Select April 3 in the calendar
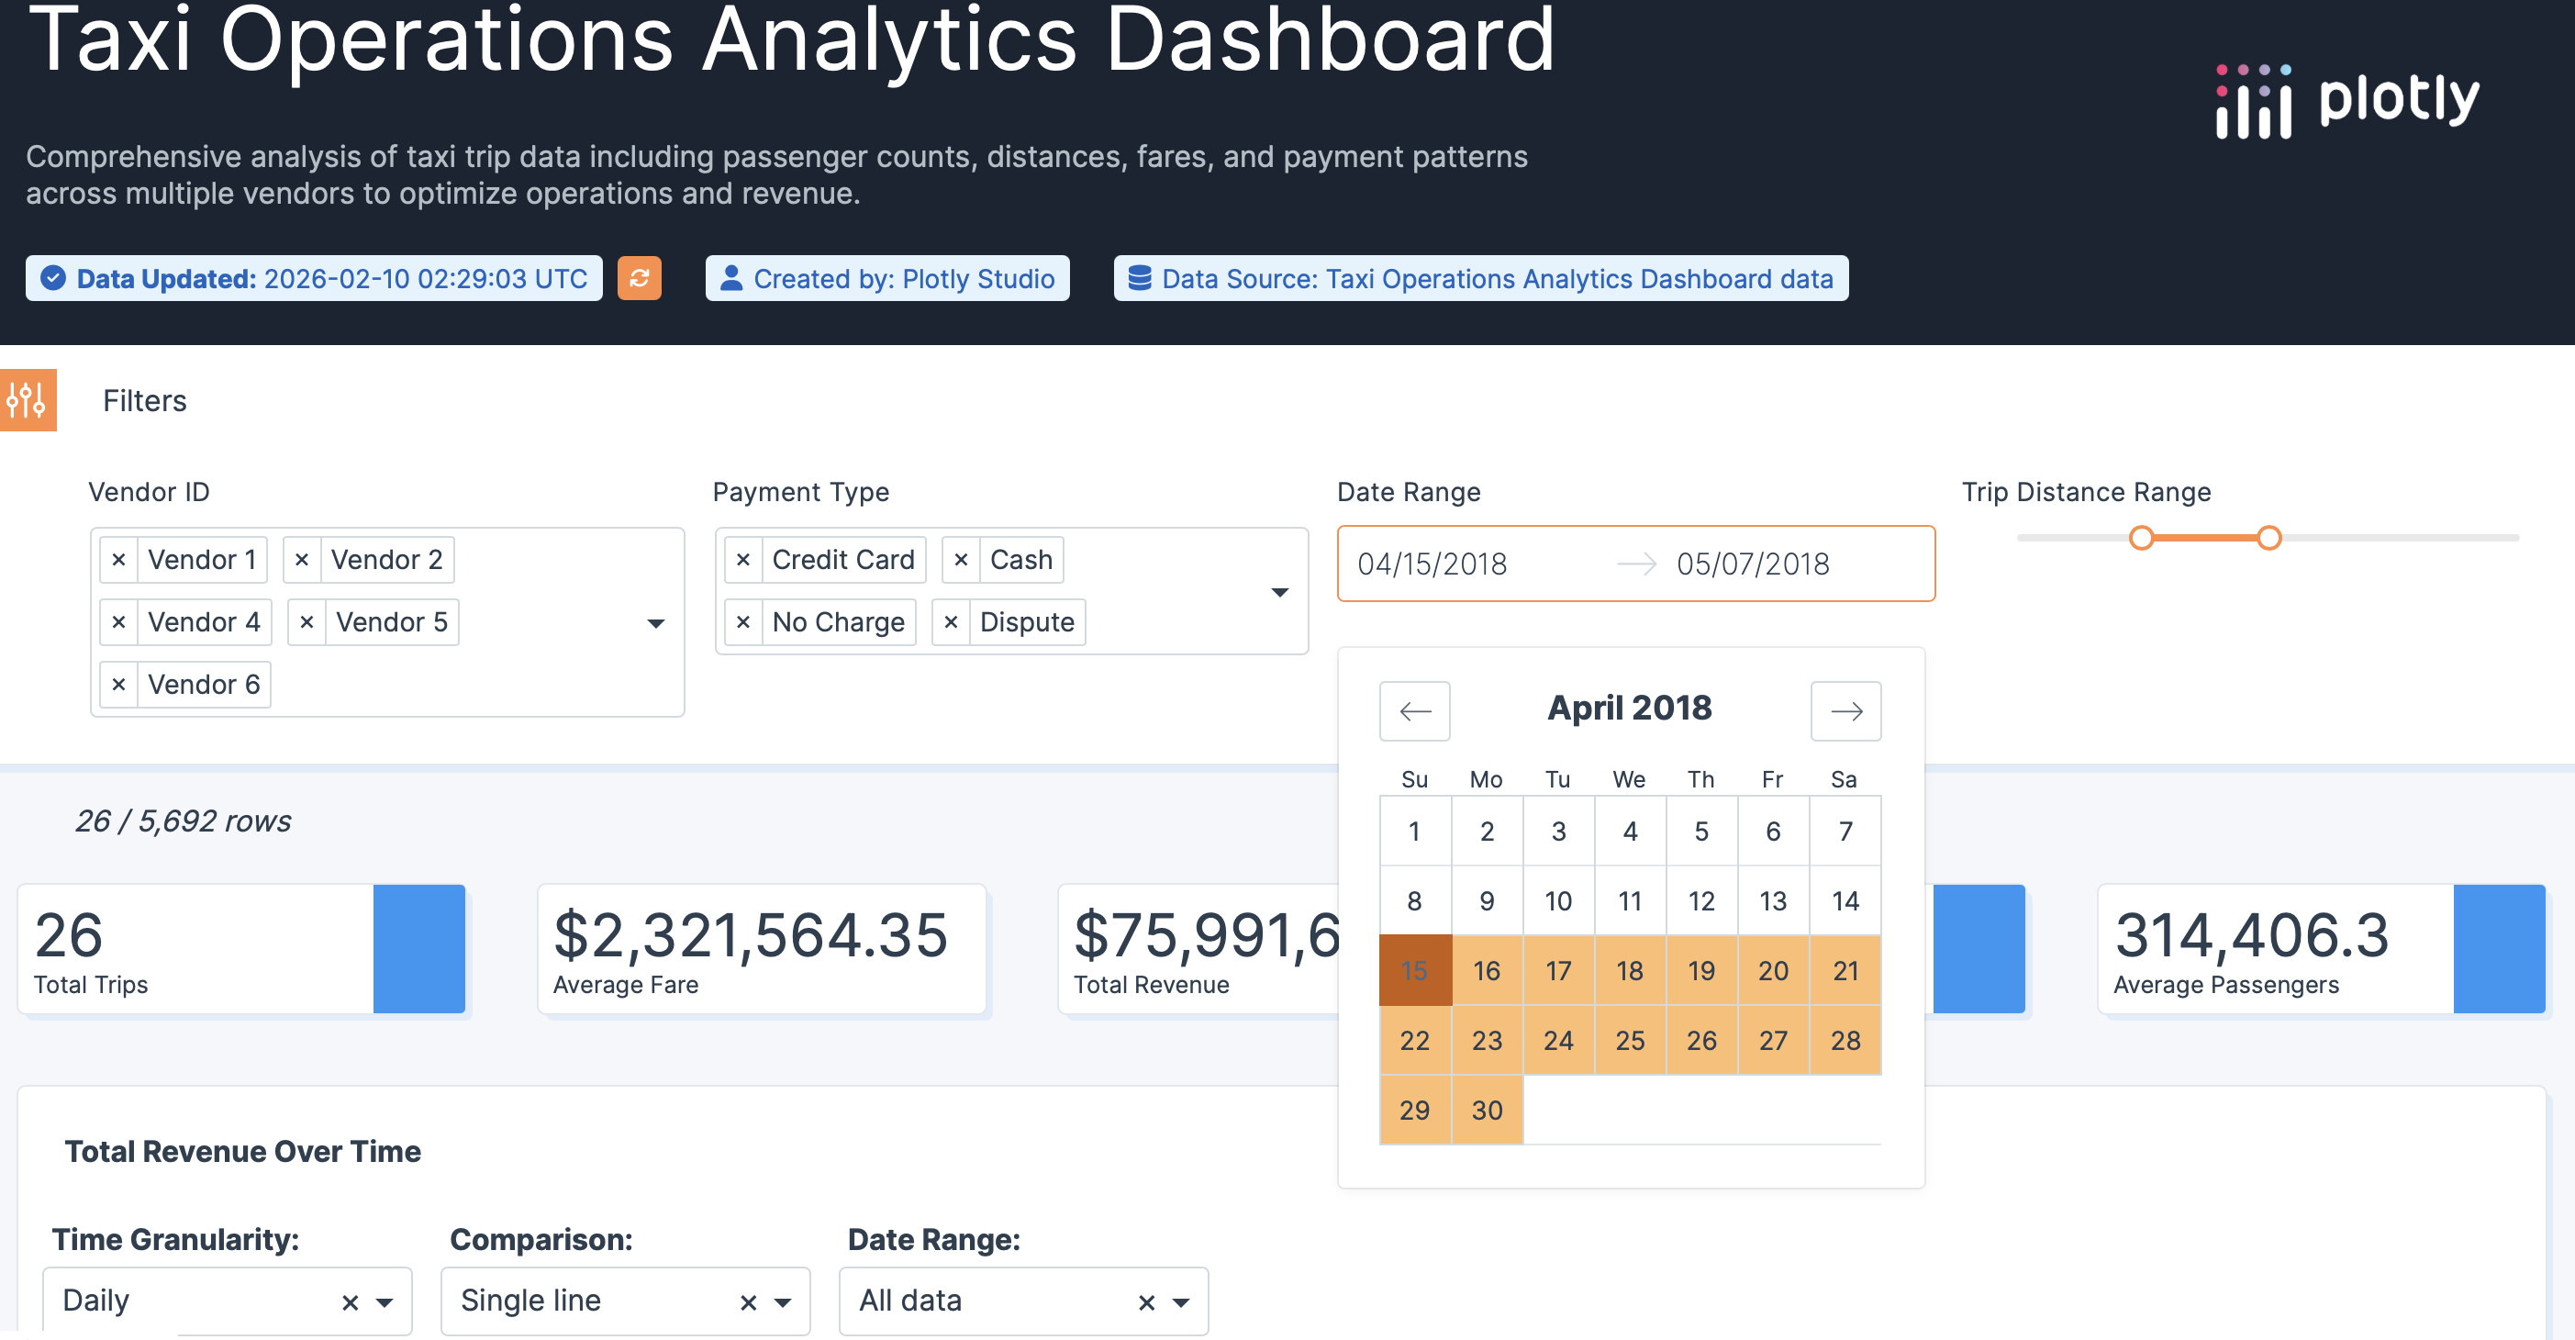Screen dimensions: 2575x1340 tap(1557, 831)
